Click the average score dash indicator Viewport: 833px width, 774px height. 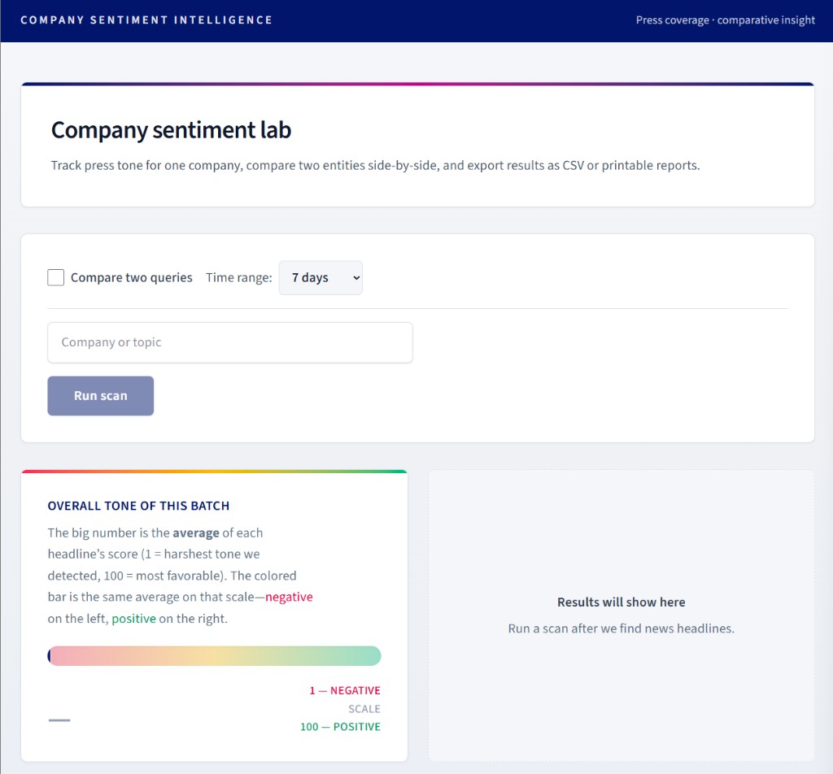(59, 720)
